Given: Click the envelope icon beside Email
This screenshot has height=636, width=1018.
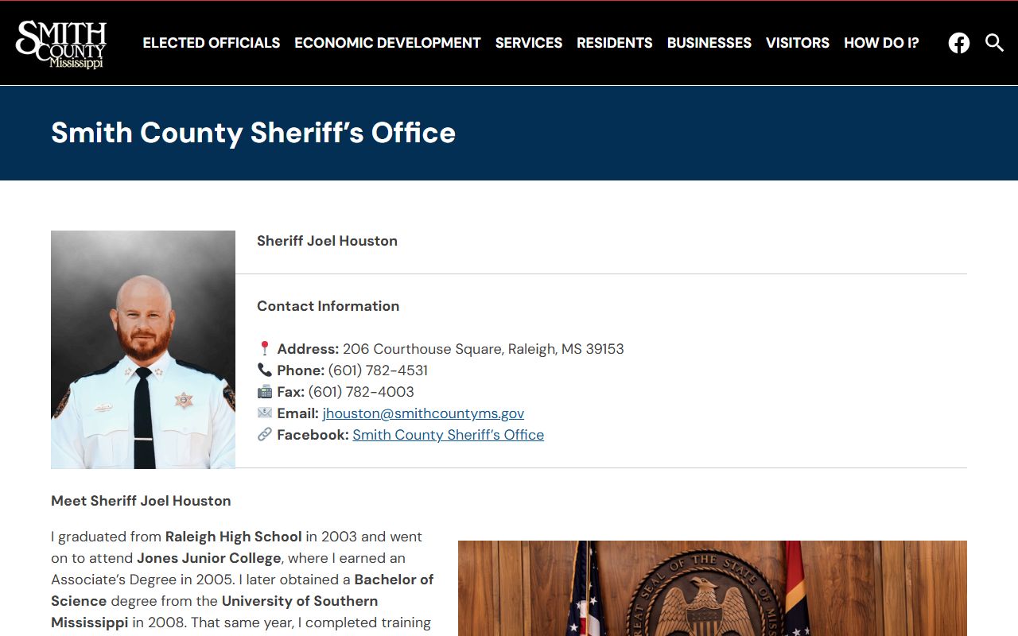Looking at the screenshot, I should (x=265, y=413).
